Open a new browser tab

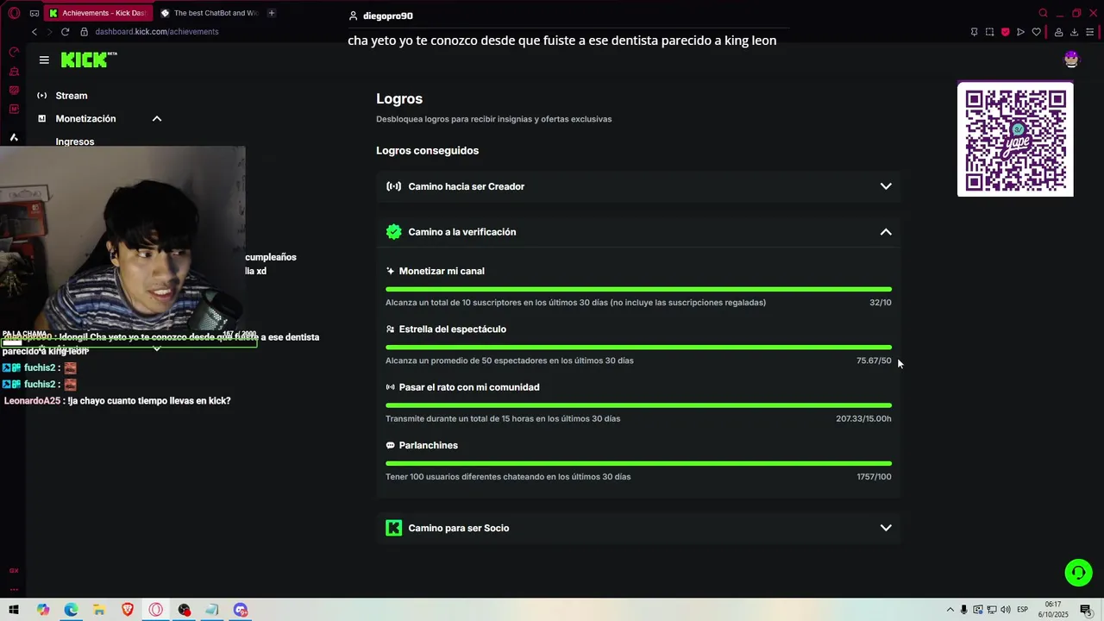click(x=272, y=13)
